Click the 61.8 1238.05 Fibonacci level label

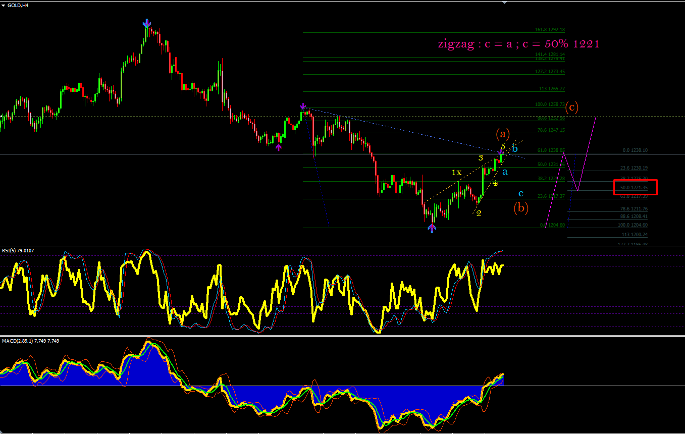point(551,150)
